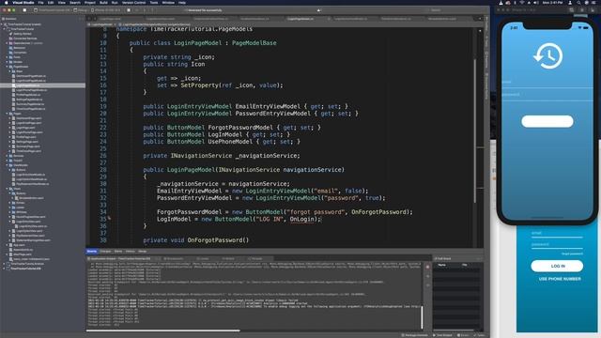The image size is (601, 338).
Task: Expand the Models folder
Action: coord(7,62)
